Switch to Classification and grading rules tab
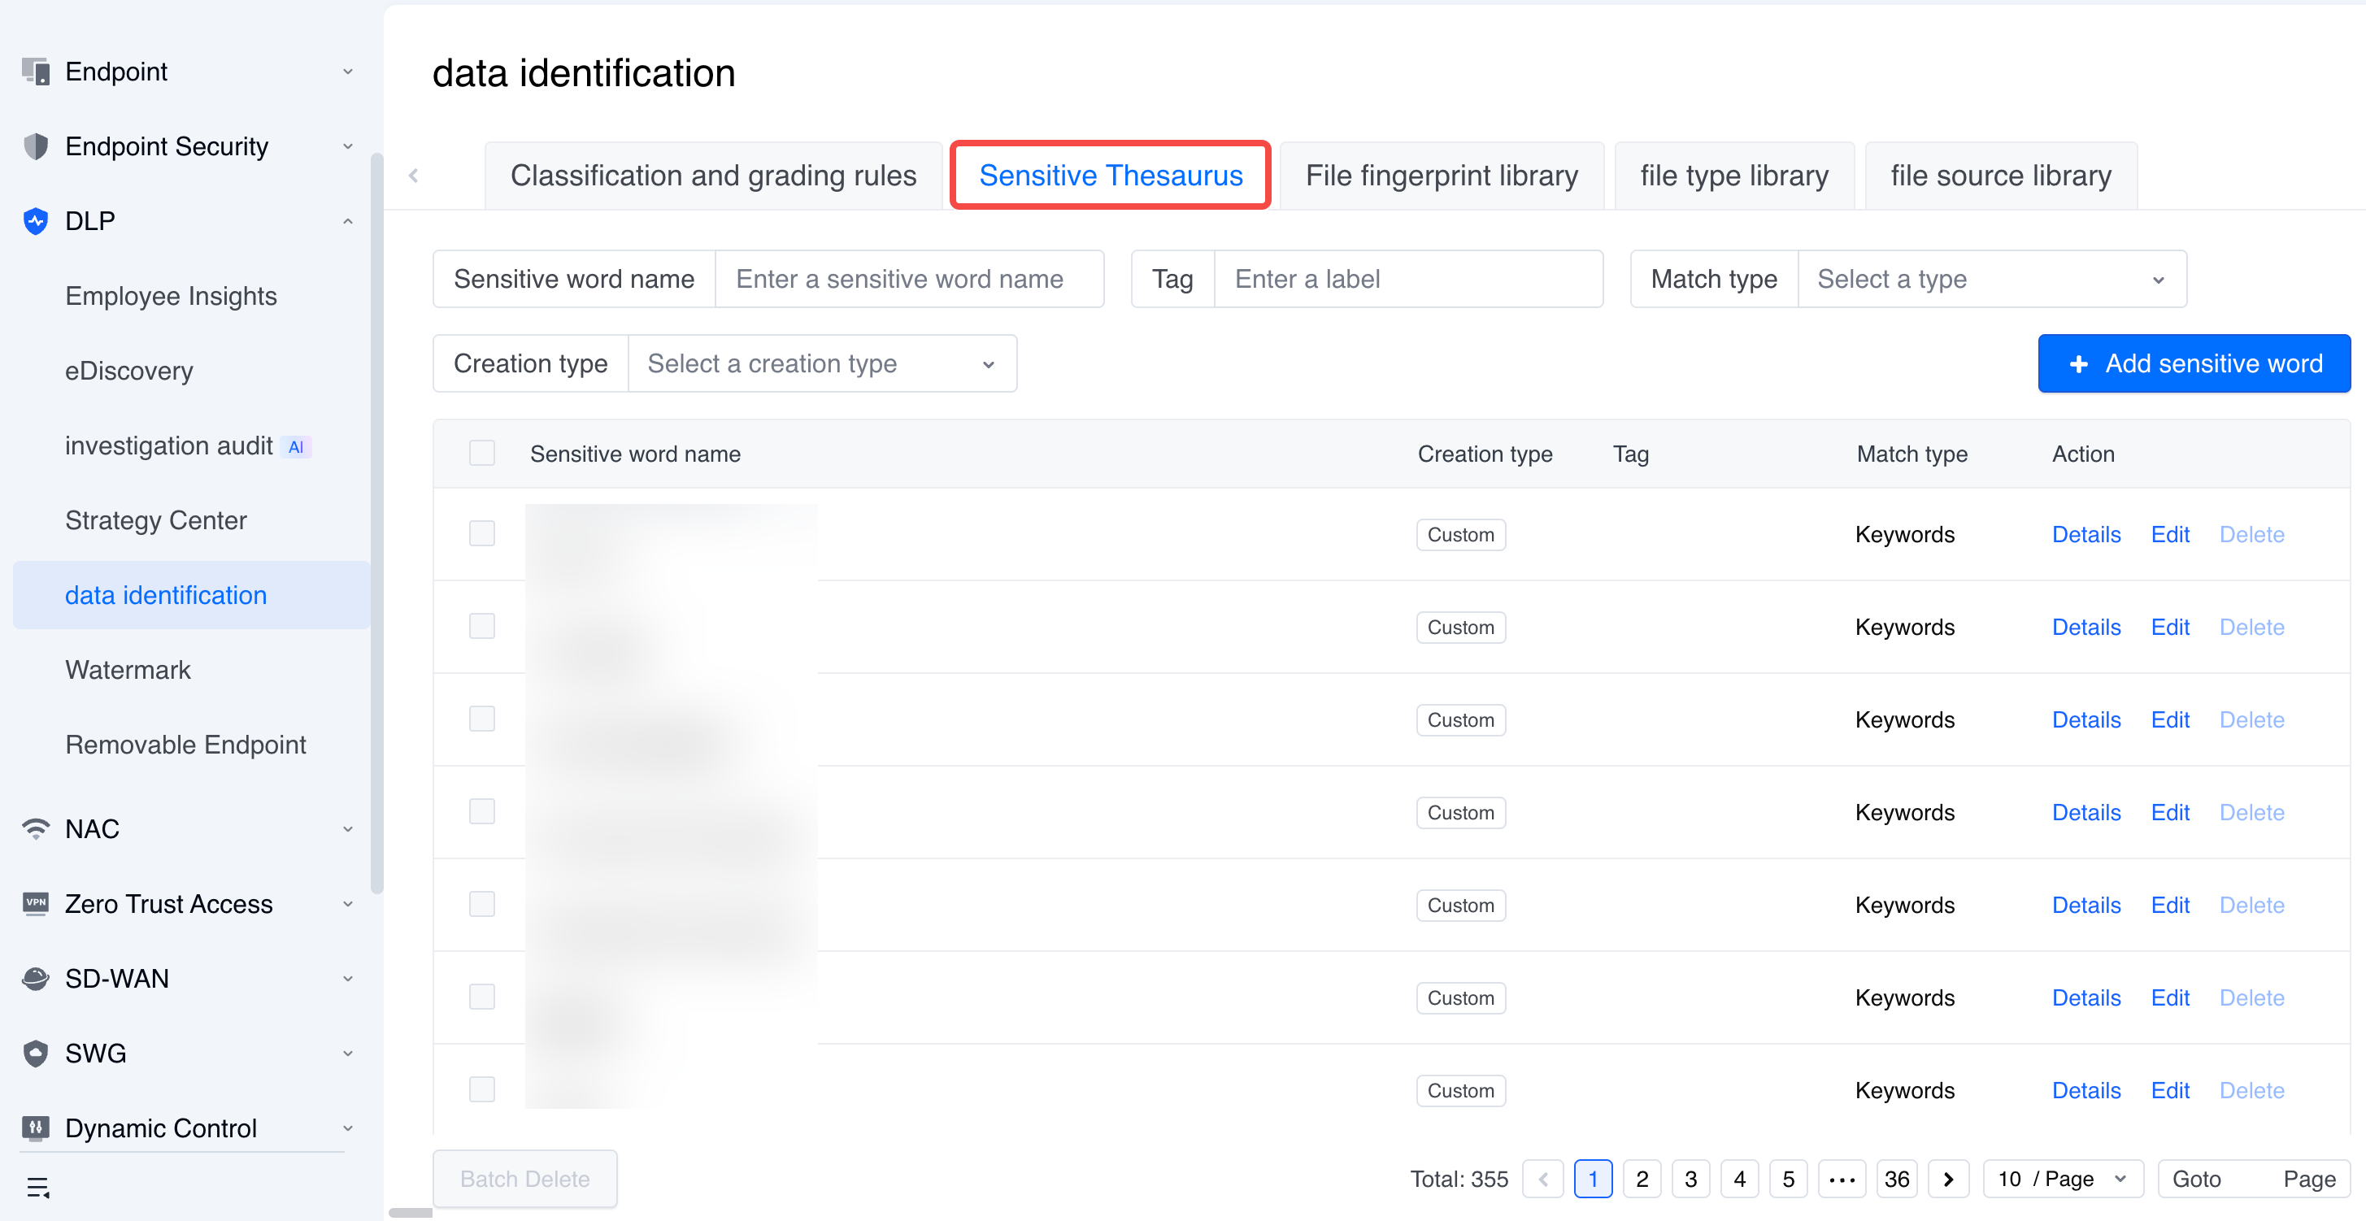 click(713, 176)
